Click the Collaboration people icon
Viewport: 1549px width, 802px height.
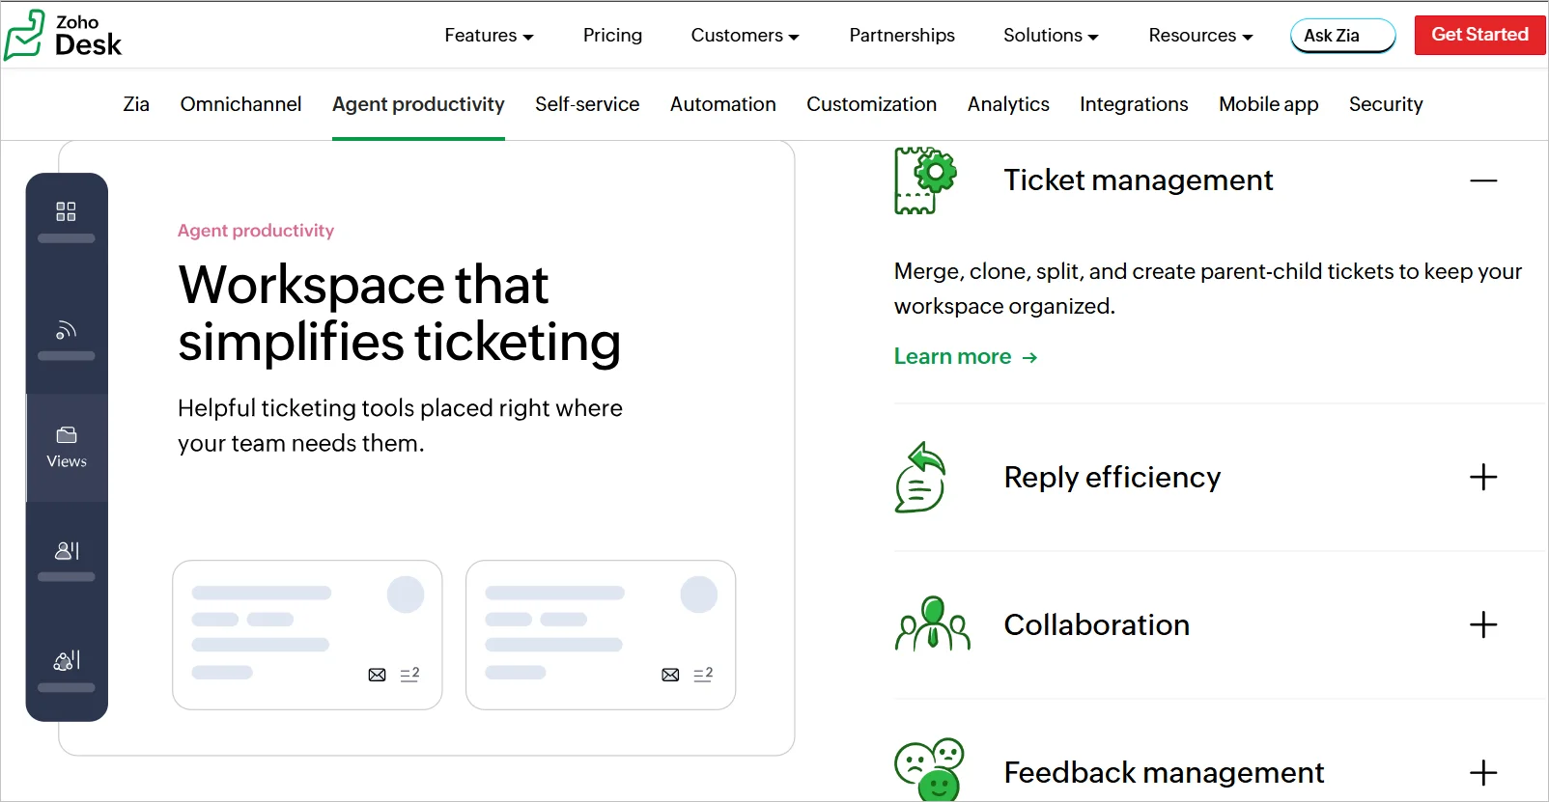click(x=933, y=623)
